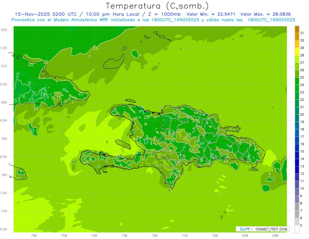Click the '18N' latitude axis label
The width and height of the screenshot is (309, 239).
pos(4,175)
